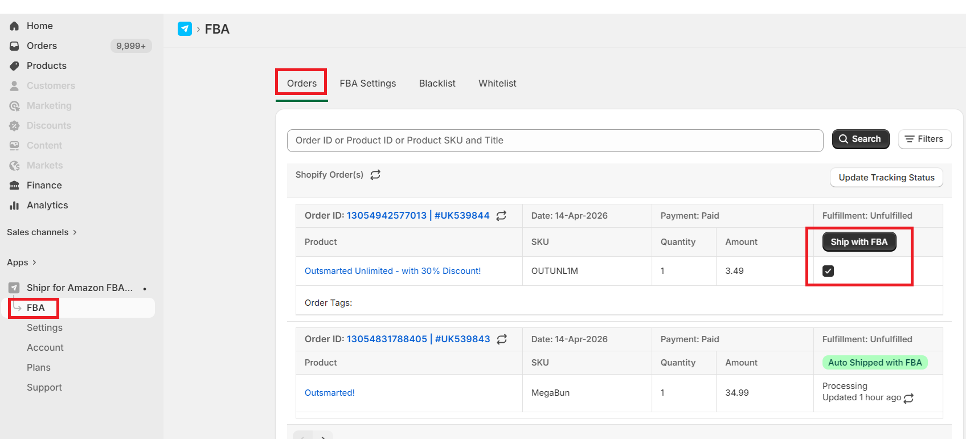Viewport: 966px width, 439px height.
Task: Open the Filters panel
Action: (x=924, y=139)
